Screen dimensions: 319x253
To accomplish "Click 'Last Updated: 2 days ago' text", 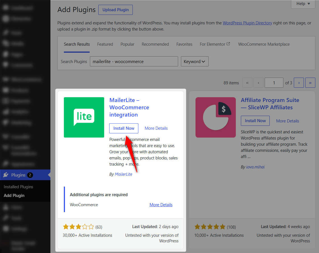I will click(x=155, y=227).
